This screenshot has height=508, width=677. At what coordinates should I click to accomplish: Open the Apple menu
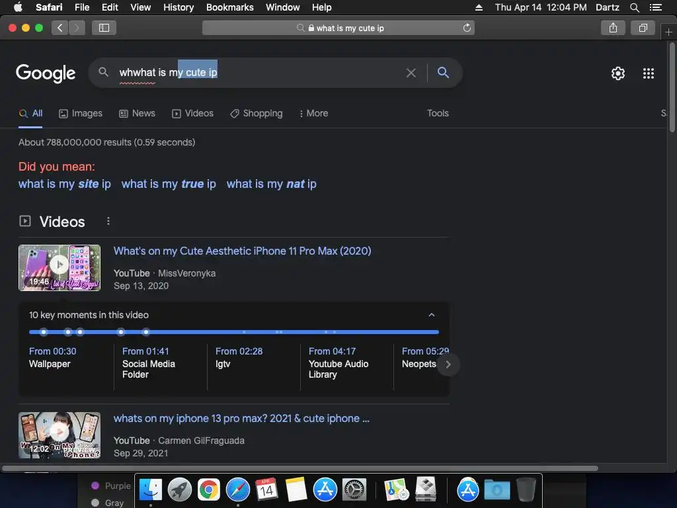pyautogui.click(x=18, y=7)
